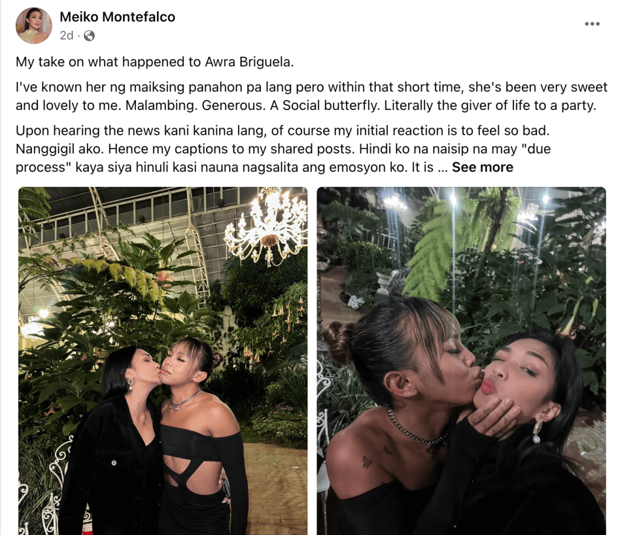Image resolution: width=618 pixels, height=535 pixels.
Task: Open Meiko Montefalco's profile picture
Action: coord(34,25)
